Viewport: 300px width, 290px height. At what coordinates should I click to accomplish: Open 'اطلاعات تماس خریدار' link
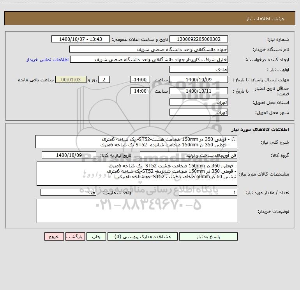48,60
